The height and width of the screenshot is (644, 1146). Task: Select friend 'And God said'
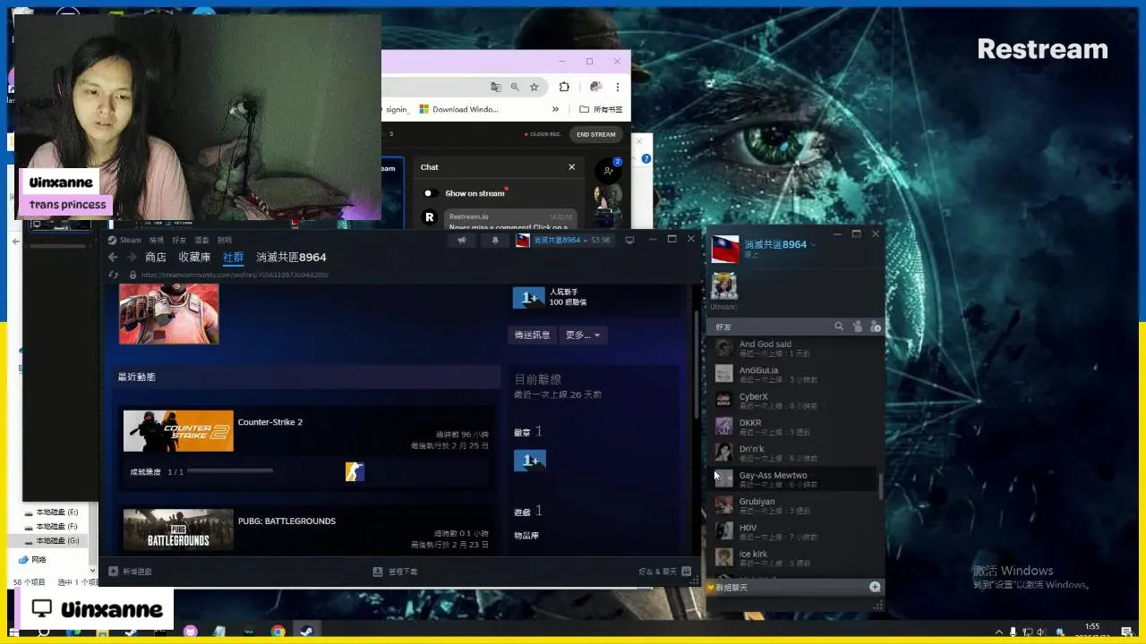793,348
